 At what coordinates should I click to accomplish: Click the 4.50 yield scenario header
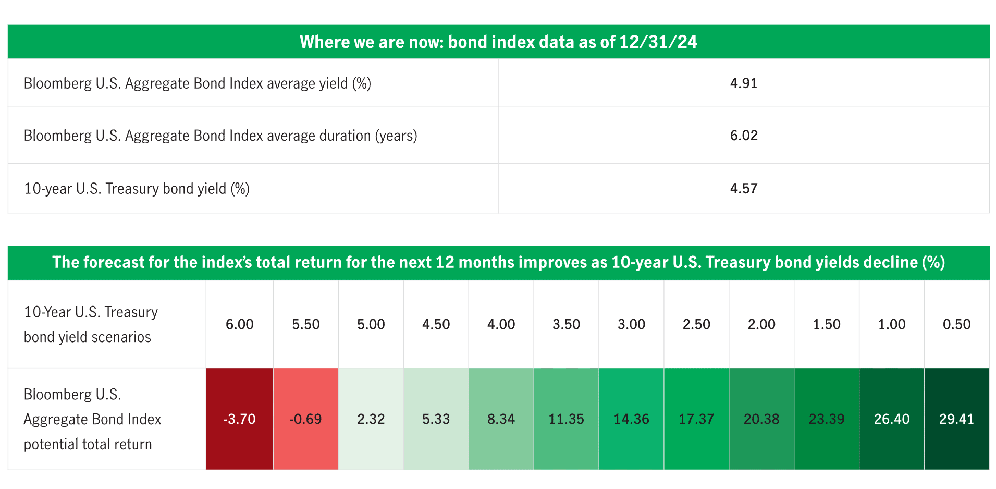pos(436,324)
